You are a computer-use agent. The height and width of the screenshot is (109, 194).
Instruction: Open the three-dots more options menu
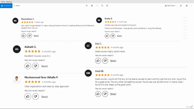click(x=192, y=6)
